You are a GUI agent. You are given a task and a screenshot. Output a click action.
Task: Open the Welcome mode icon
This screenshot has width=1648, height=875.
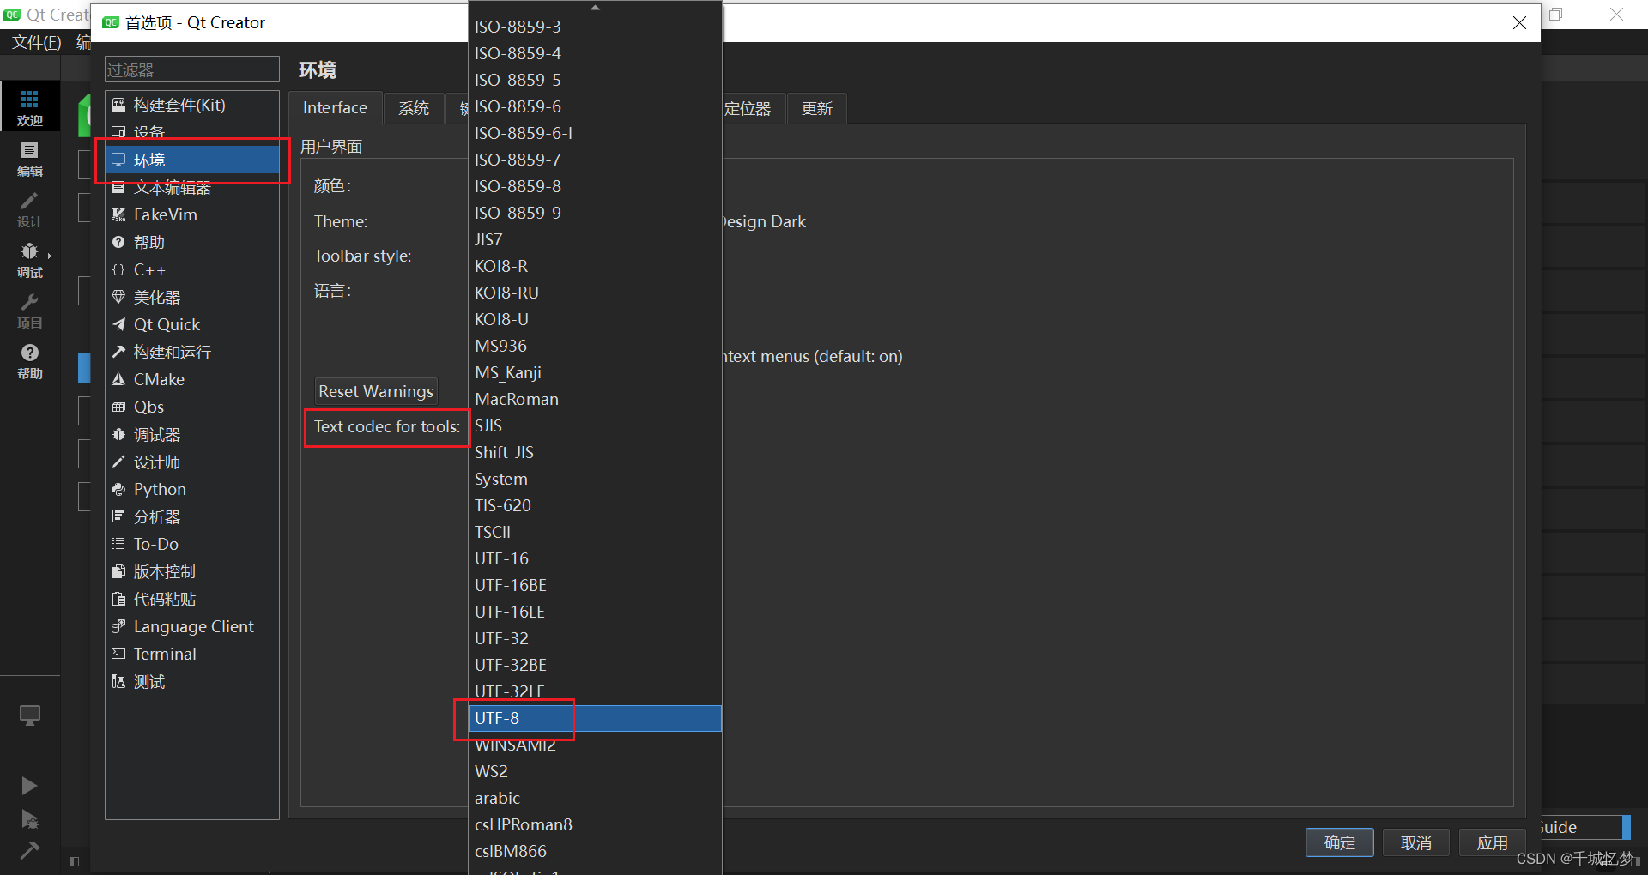click(30, 107)
